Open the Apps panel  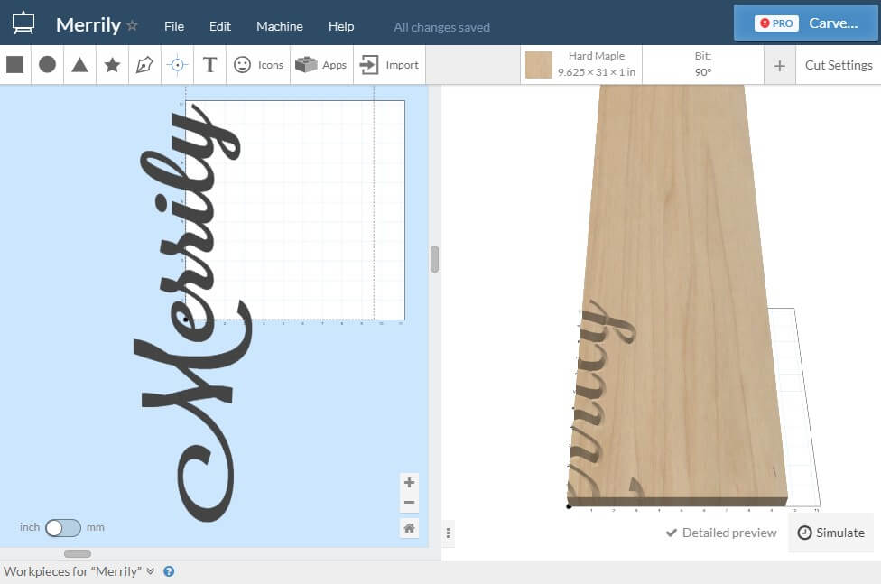[x=321, y=65]
